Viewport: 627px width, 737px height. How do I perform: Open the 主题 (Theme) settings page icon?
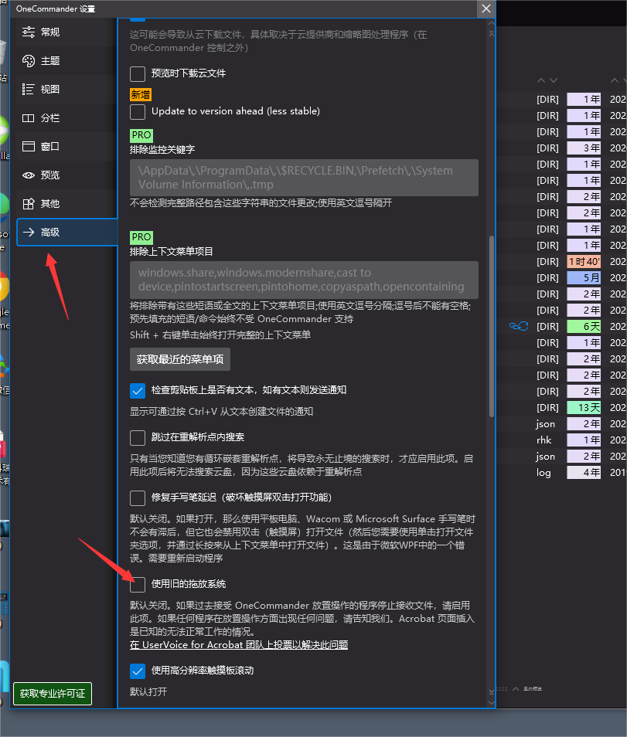(29, 60)
